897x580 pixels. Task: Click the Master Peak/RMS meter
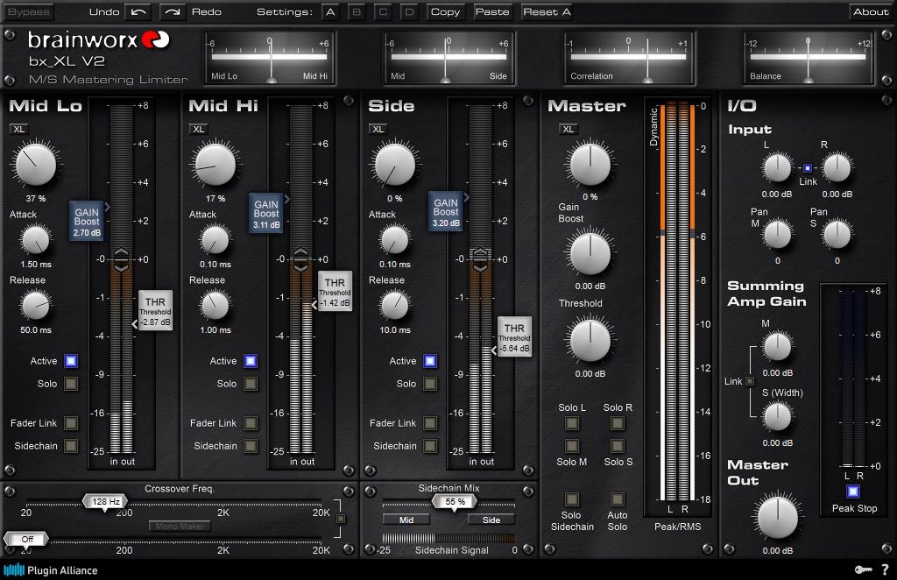pos(677,303)
